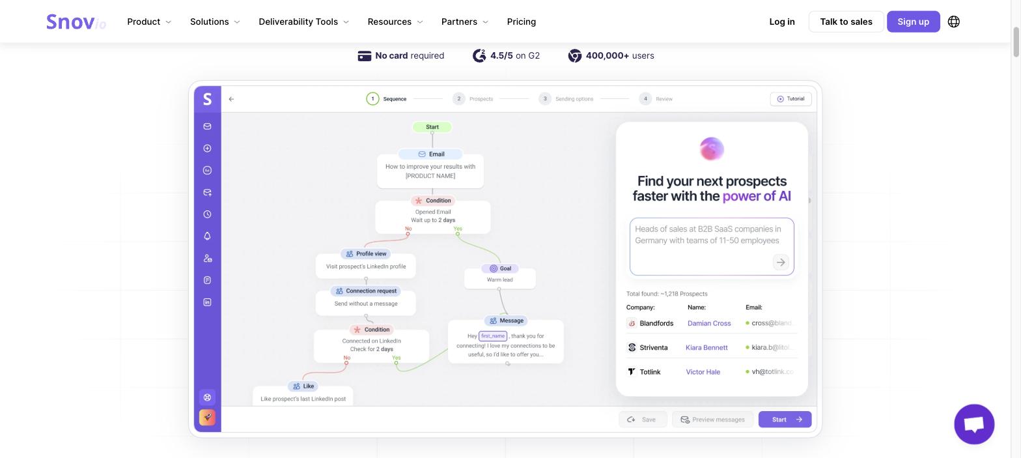Image resolution: width=1021 pixels, height=458 pixels.
Task: Click the orange rocket icon in the sidebar
Action: coord(207,417)
